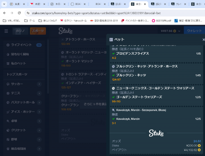Open site information icon in address bar
Screen dimensions: 205x156
(x=28, y=13)
